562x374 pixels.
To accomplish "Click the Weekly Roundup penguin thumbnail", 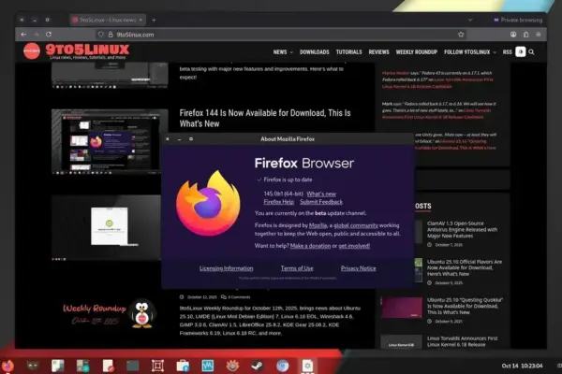I will (x=110, y=313).
